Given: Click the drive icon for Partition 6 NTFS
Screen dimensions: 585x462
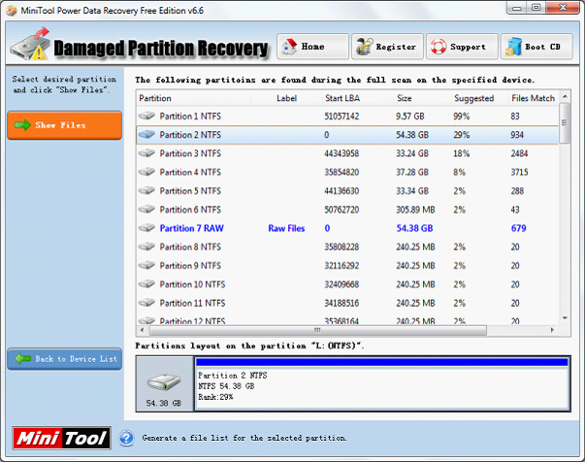Looking at the screenshot, I should (146, 209).
